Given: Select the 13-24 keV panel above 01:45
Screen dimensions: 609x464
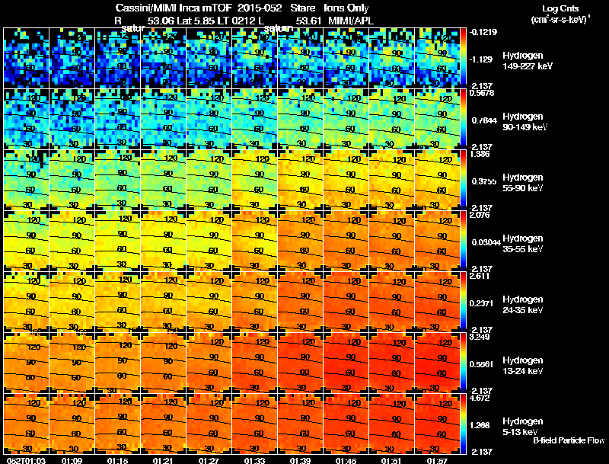Looking at the screenshot, I should tap(346, 363).
